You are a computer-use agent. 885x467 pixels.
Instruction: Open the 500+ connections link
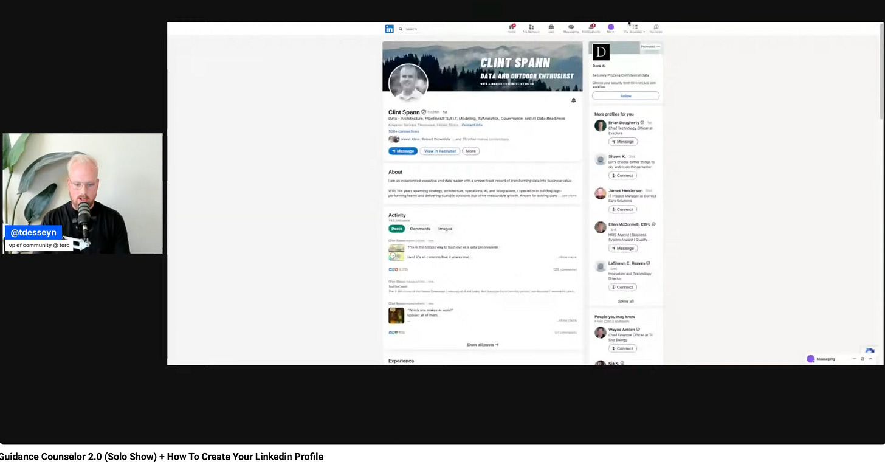pyautogui.click(x=404, y=131)
